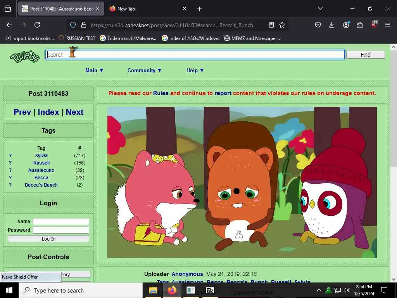
Task: Go to the Prev post
Action: pos(22,112)
